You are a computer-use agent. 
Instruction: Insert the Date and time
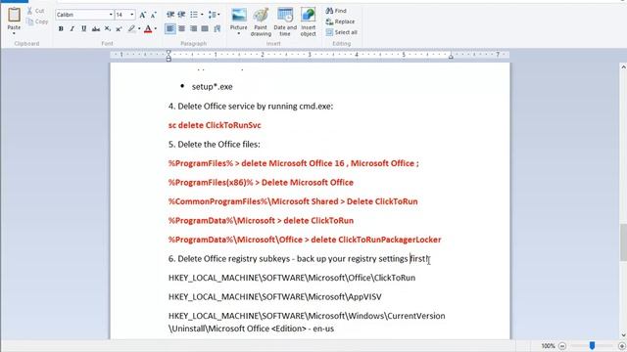click(x=285, y=22)
